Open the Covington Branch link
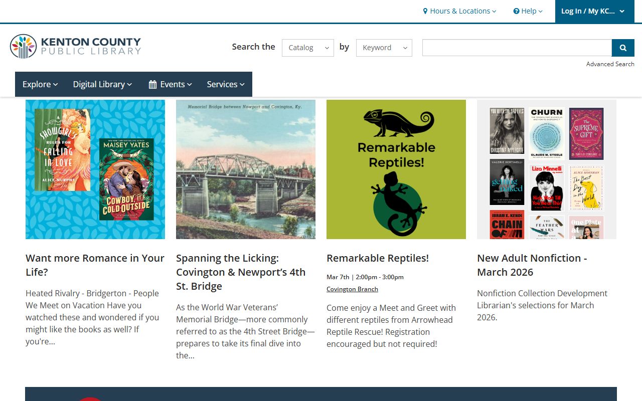Screen dimensions: 642x401 pos(352,289)
